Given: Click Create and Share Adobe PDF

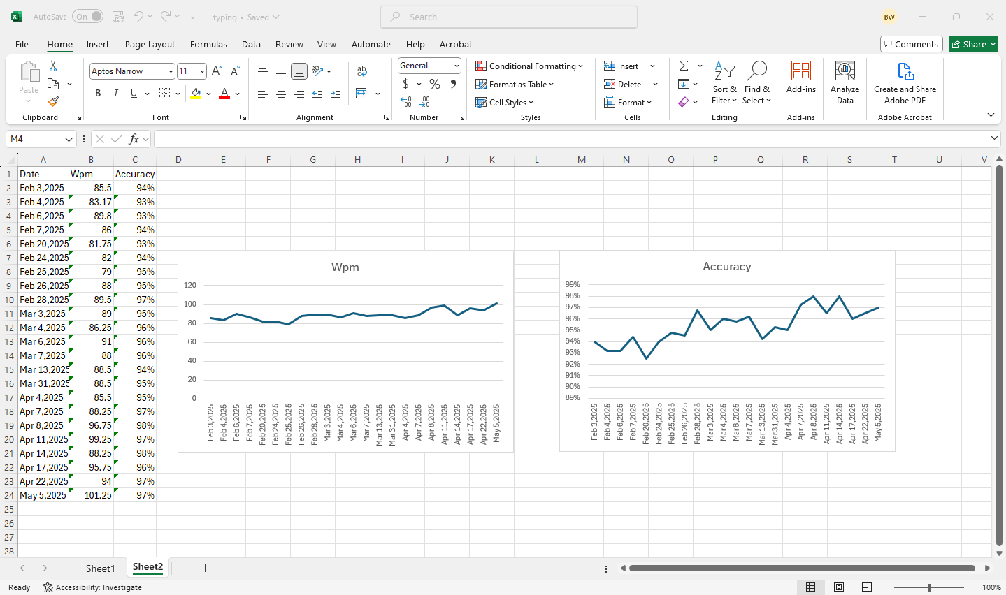Looking at the screenshot, I should 905,83.
